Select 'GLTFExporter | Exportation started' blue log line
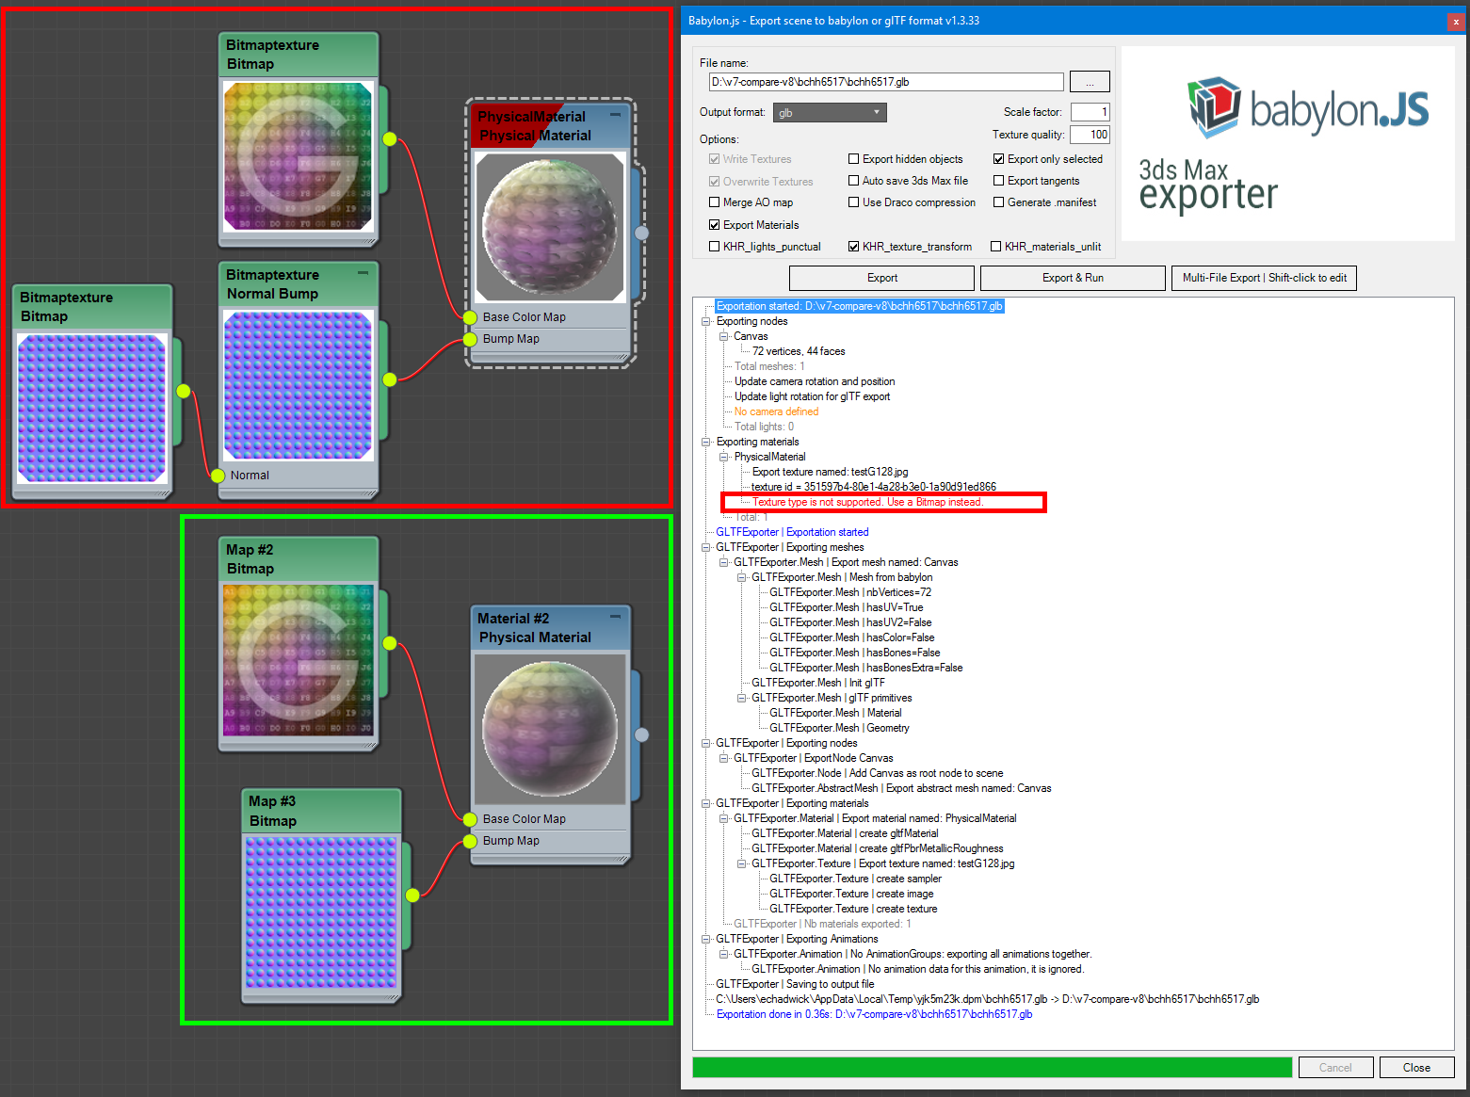Screen dimensions: 1470x1097 click(x=792, y=532)
